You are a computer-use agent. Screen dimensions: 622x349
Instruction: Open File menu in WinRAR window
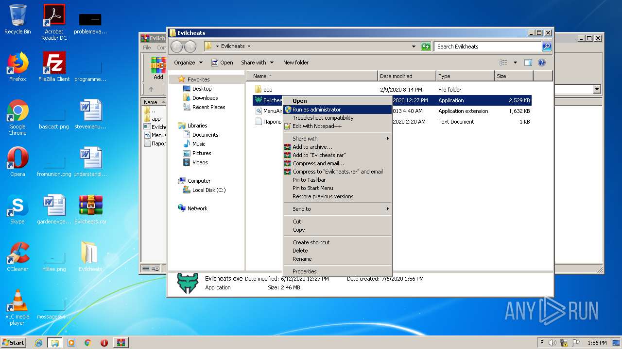(x=147, y=48)
